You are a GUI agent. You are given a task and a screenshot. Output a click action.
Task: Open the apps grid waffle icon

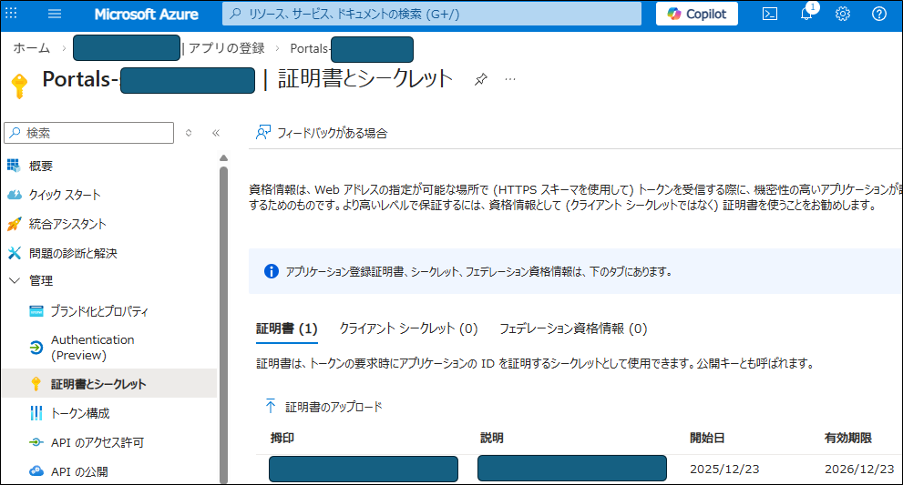click(13, 14)
